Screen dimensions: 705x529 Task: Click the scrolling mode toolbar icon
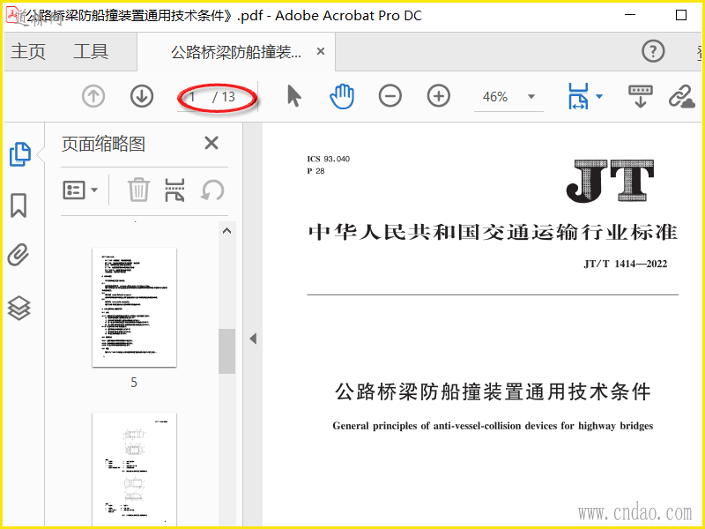tap(641, 96)
